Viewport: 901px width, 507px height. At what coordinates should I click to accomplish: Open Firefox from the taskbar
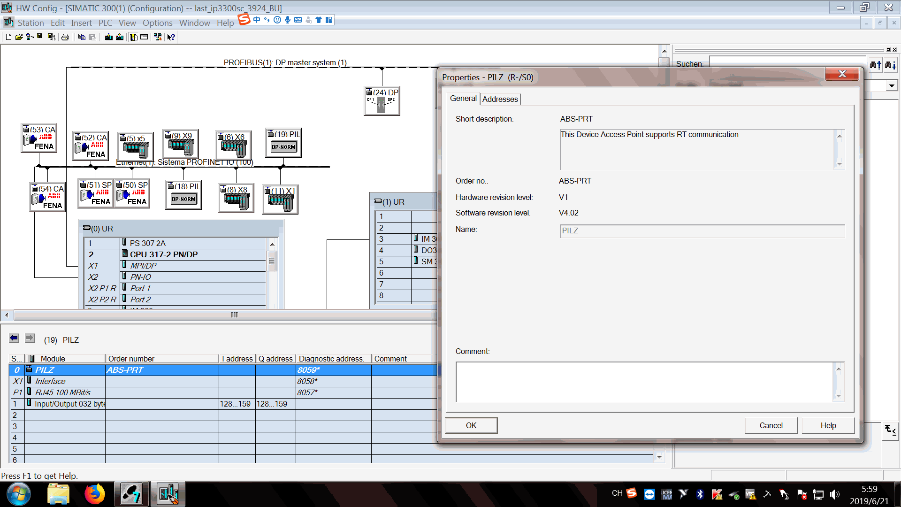(94, 494)
